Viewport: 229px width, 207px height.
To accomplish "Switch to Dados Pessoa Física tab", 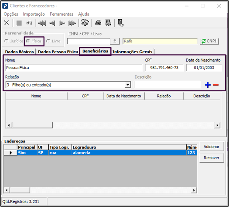I will [58, 52].
